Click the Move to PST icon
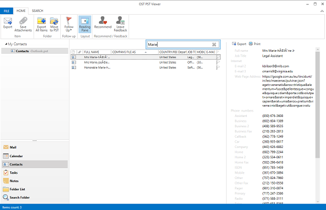Viewport: 326px width, 210px height. point(54,21)
